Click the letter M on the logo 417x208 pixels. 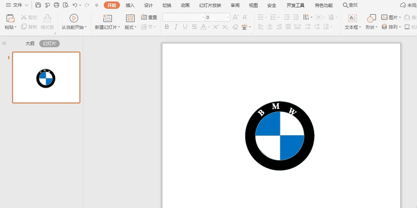coord(276,106)
